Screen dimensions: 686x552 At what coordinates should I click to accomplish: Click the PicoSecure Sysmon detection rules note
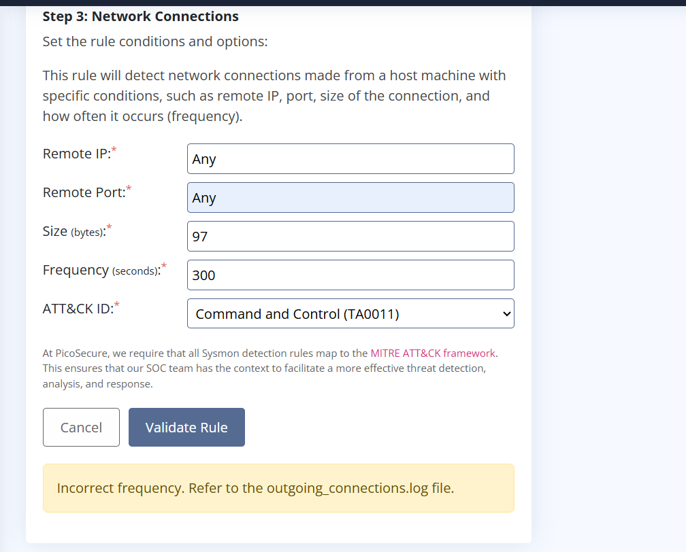[x=265, y=368]
